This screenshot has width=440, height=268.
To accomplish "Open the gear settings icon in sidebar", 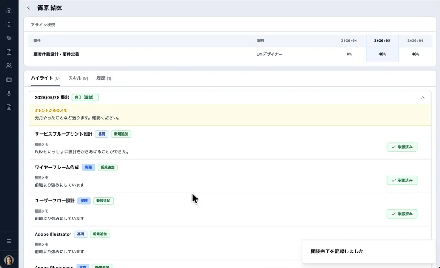I will pyautogui.click(x=9, y=93).
